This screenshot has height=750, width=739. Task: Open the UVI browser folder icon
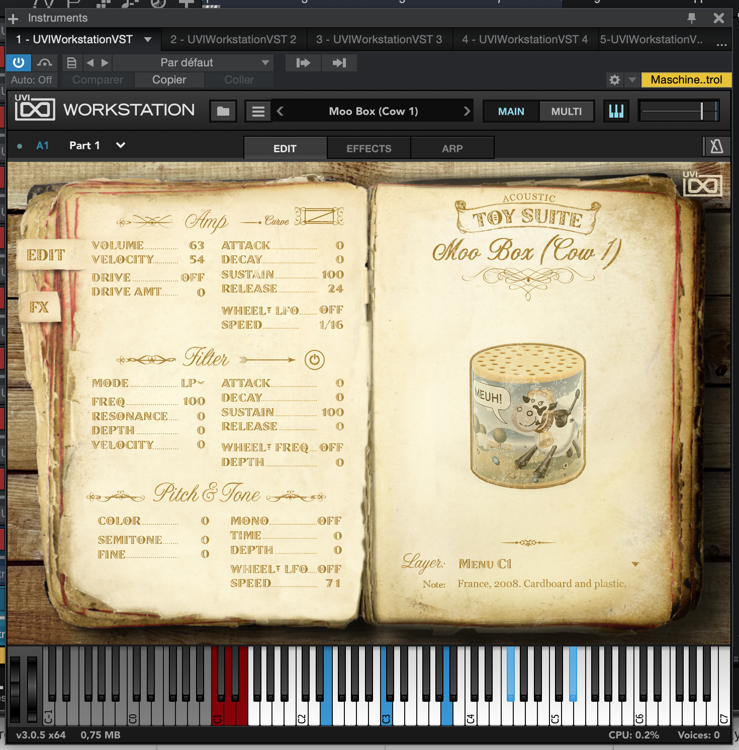coord(223,111)
